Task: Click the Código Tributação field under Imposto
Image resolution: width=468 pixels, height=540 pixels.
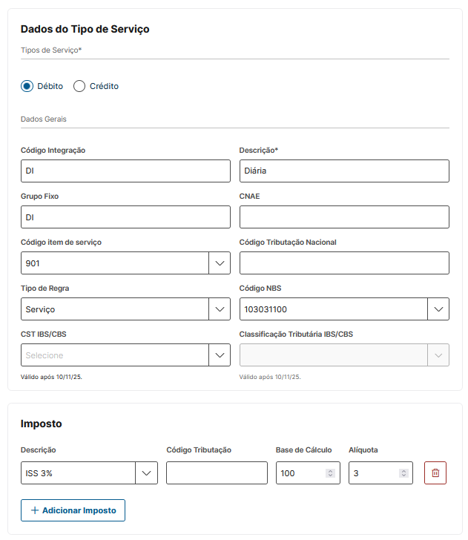Action: point(217,473)
